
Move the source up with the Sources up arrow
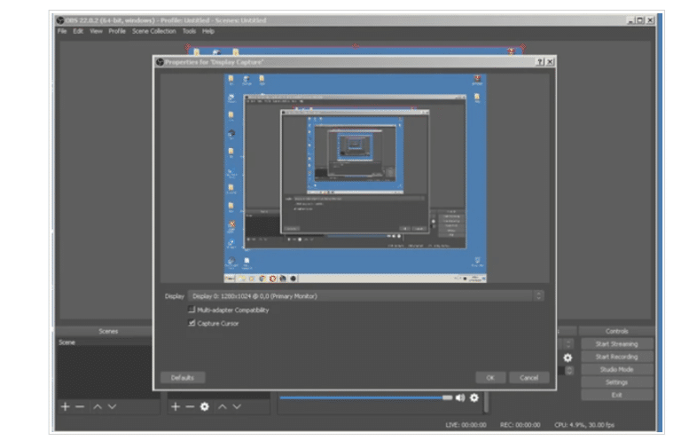[223, 406]
